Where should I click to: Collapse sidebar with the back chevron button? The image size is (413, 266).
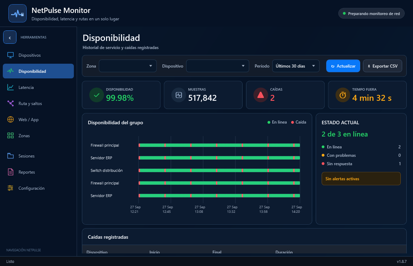pyautogui.click(x=10, y=37)
